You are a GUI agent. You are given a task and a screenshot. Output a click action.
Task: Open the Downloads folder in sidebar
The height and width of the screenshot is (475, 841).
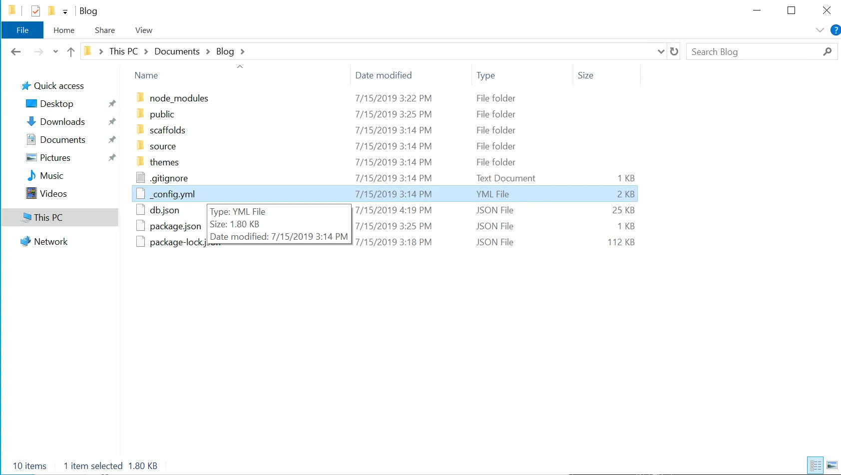[62, 122]
